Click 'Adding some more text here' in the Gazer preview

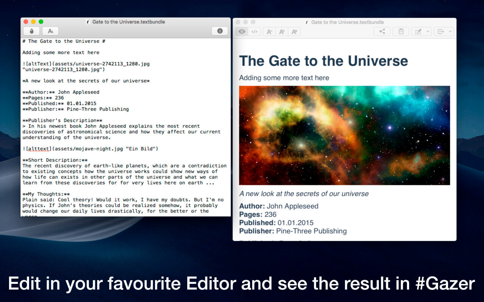(x=284, y=78)
